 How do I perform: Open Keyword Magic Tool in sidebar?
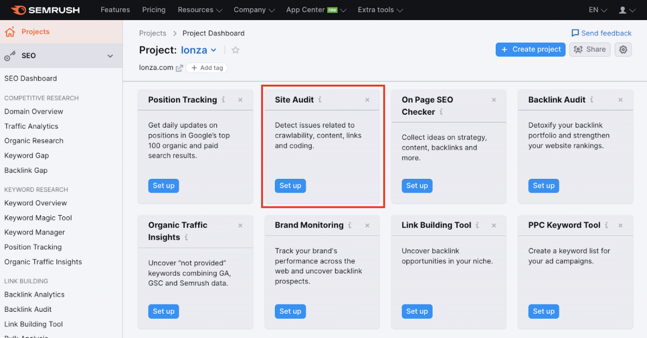[x=38, y=218]
